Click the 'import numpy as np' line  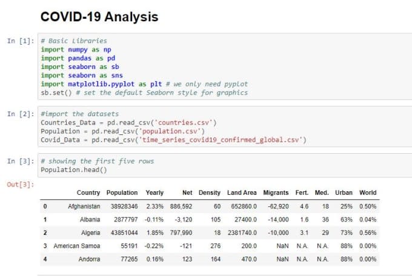pyautogui.click(x=76, y=50)
